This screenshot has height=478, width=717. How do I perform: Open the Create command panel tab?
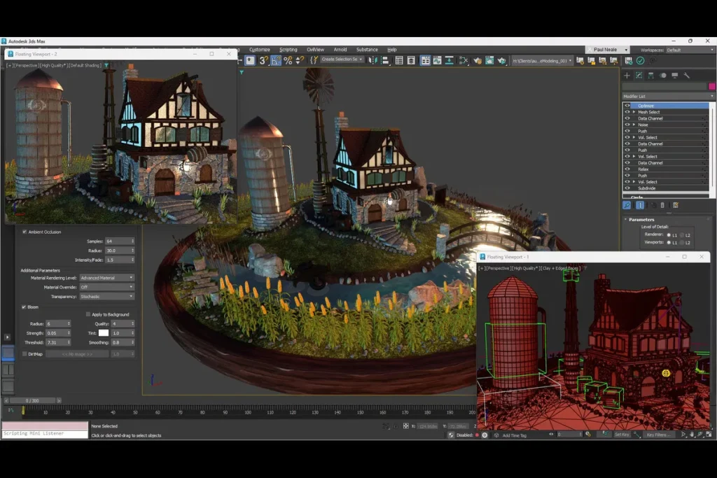[627, 76]
